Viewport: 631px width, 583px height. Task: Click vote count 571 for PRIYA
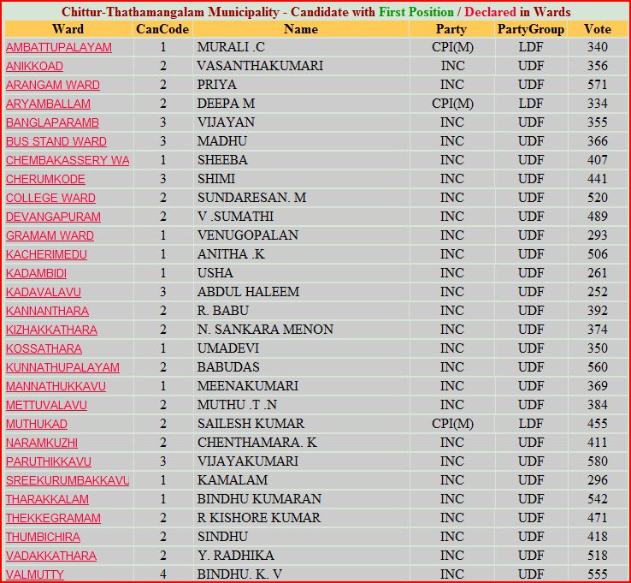click(x=597, y=85)
